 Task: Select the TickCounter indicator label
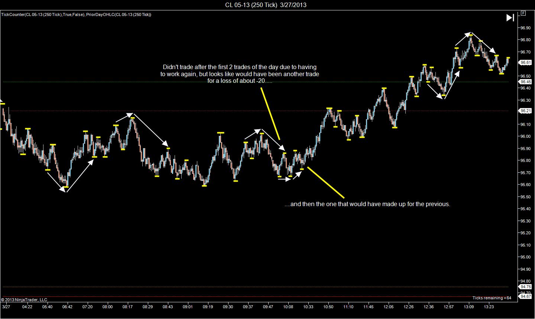(44, 14)
